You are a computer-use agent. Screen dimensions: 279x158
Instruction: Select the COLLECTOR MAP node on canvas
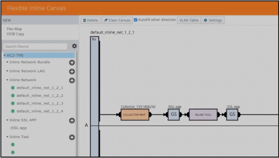tap(135, 115)
